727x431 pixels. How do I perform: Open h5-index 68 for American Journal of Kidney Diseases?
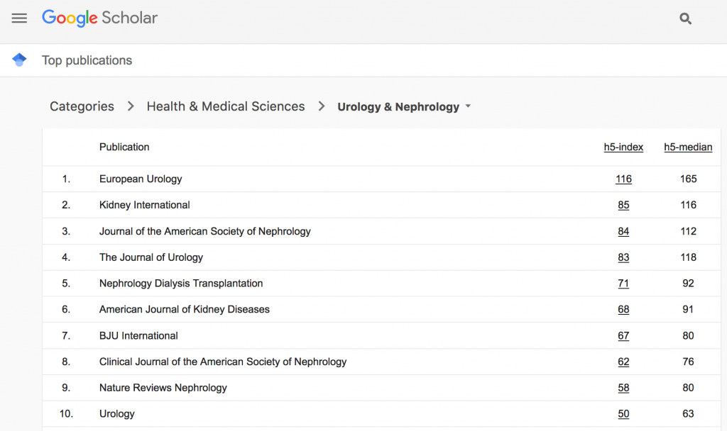(623, 310)
